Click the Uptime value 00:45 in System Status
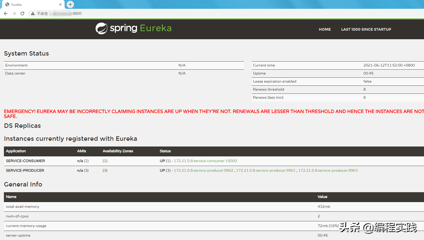This screenshot has width=424, height=240. coord(369,73)
